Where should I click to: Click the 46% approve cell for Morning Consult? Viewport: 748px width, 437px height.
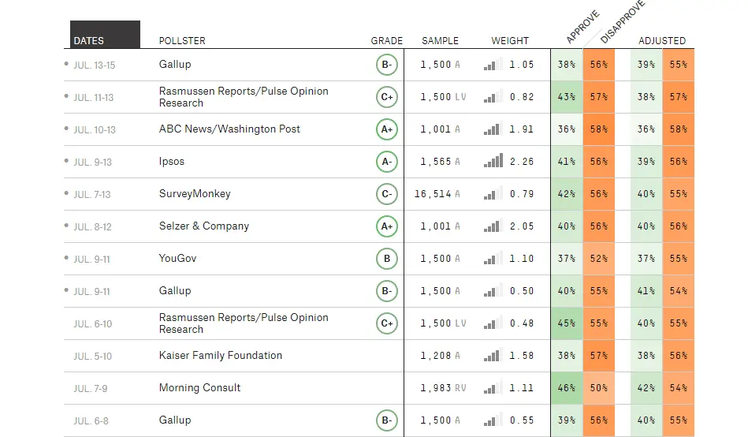click(566, 388)
